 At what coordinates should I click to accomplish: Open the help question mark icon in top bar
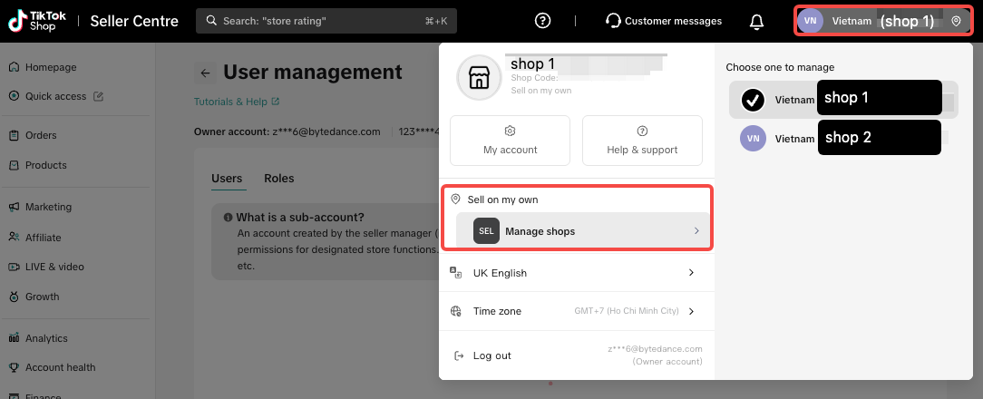pos(542,21)
